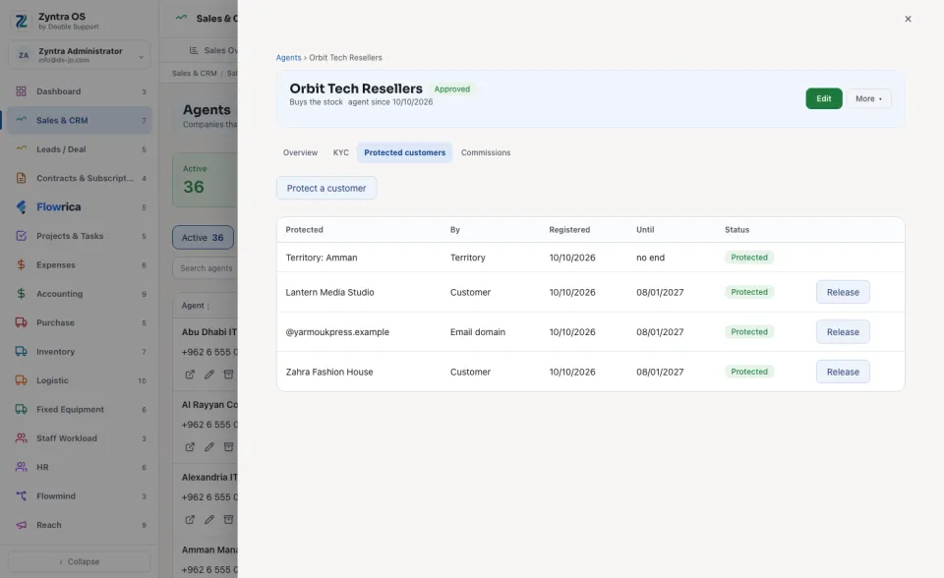Click the Reach megaphone icon
944x578 pixels.
click(x=21, y=525)
